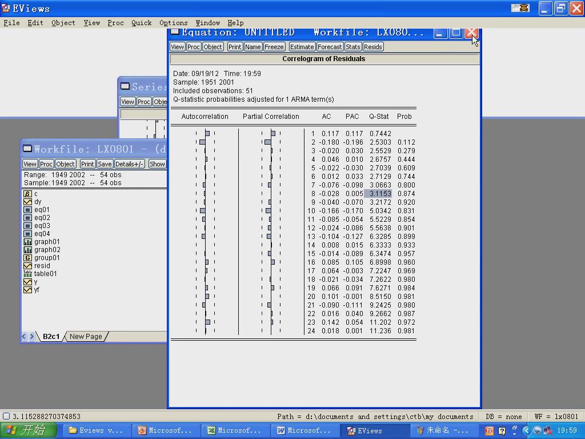Open the Quick menu
585x439 pixels.
click(x=142, y=23)
